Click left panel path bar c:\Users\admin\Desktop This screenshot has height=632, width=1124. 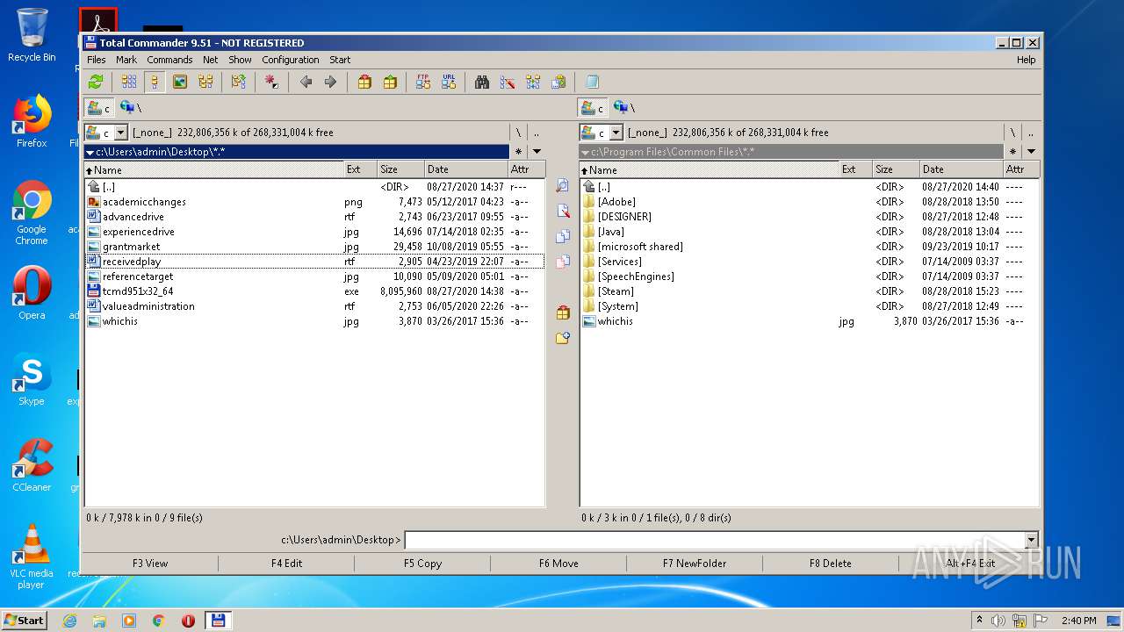pyautogui.click(x=297, y=152)
